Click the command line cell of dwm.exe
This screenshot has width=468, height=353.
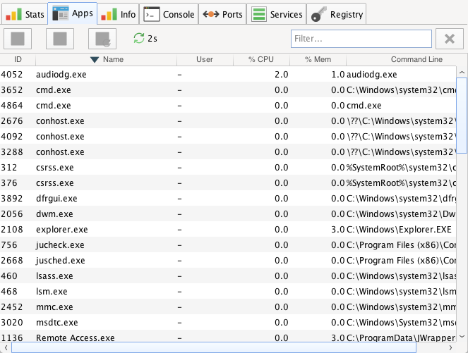click(x=401, y=214)
